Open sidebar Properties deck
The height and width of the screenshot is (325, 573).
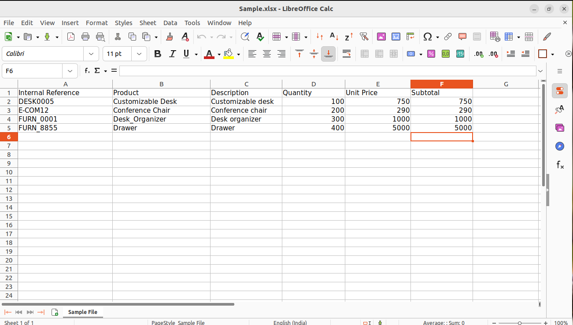(x=560, y=91)
